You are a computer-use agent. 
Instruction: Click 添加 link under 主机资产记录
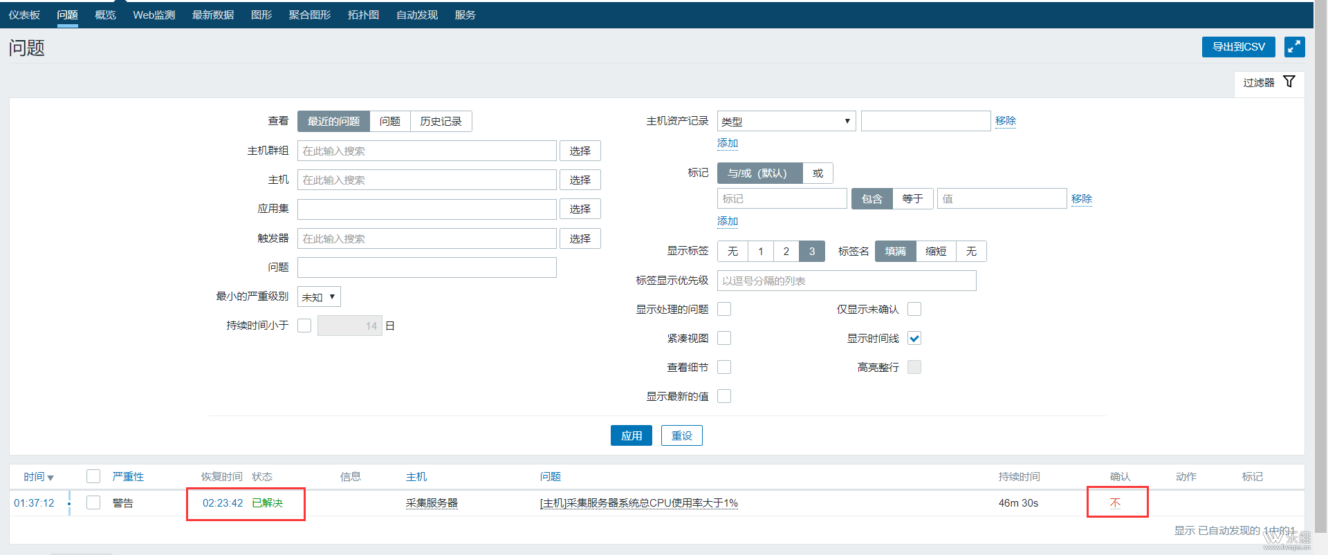[728, 143]
